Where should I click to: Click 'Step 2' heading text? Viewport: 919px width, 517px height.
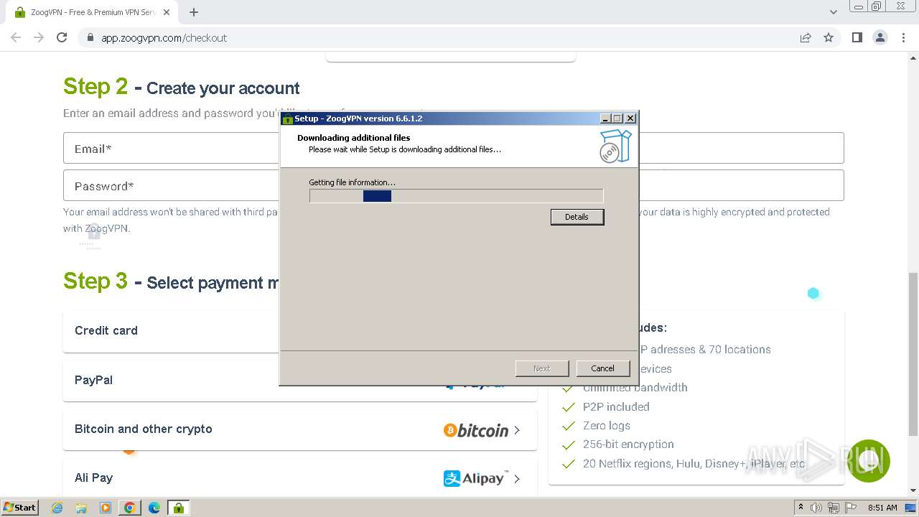point(95,86)
